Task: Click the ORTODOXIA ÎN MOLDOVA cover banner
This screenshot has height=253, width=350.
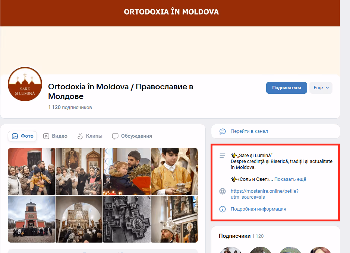Action: [170, 38]
